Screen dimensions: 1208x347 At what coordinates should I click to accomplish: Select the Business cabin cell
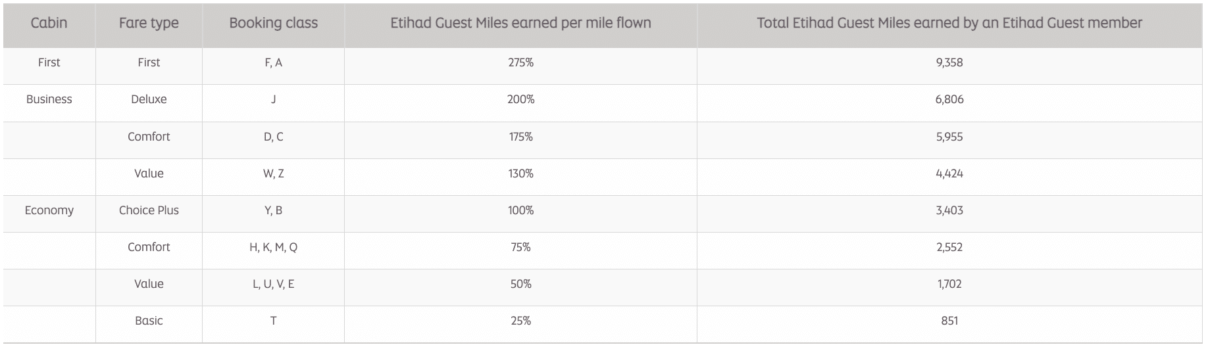(49, 99)
